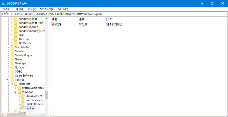The height and width of the screenshot is (117, 228).
Task: Select the (値の設定なし) data cell
Action: pyautogui.click(x=114, y=24)
